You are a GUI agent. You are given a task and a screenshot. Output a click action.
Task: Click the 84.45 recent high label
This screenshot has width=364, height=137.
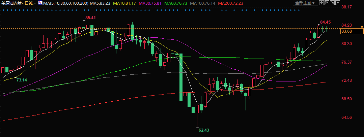[325, 22]
